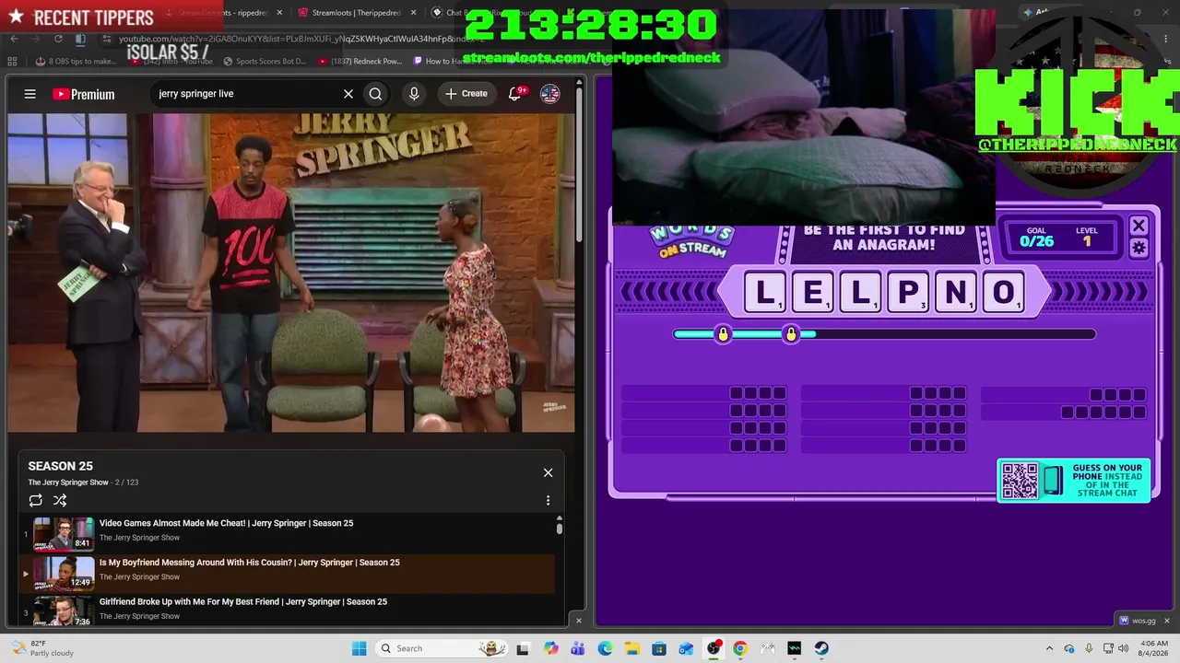
Task: Open the YouTube account avatar menu
Action: [x=550, y=94]
